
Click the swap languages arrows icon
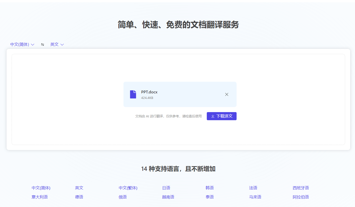[42, 44]
